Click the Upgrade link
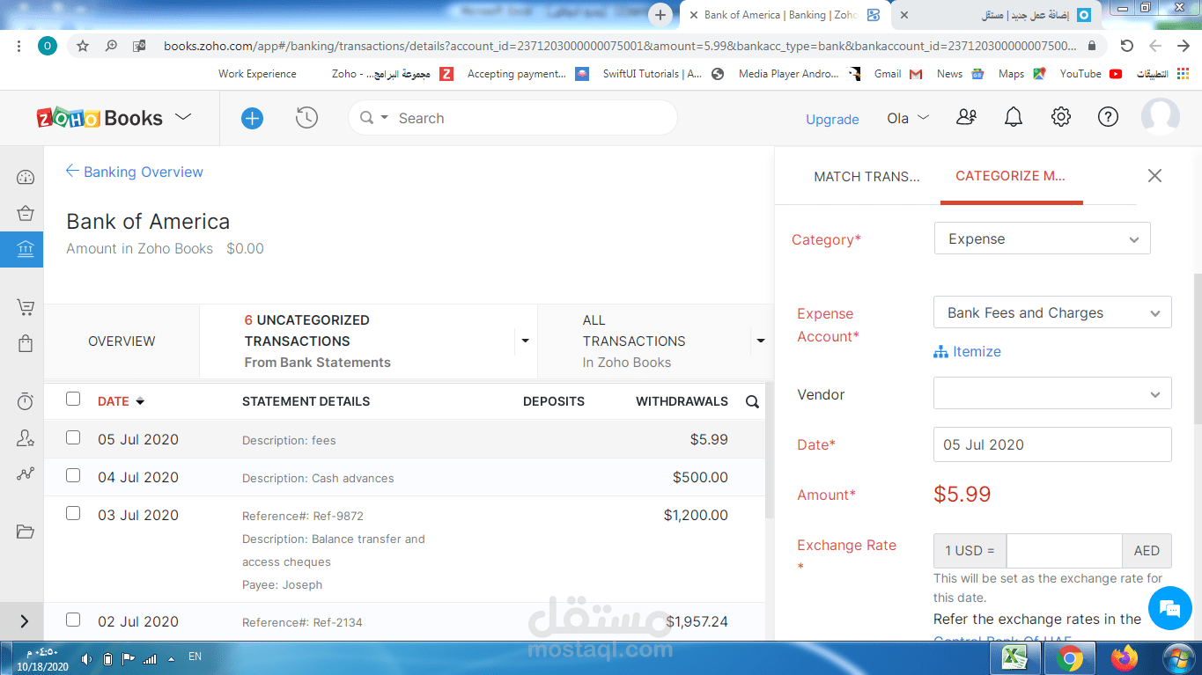Screen dimensions: 1202x675 coord(832,119)
